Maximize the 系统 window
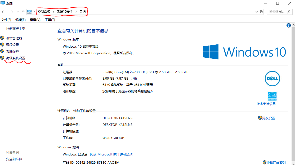Screen dimensions: 295x165 [x=278, y=3]
